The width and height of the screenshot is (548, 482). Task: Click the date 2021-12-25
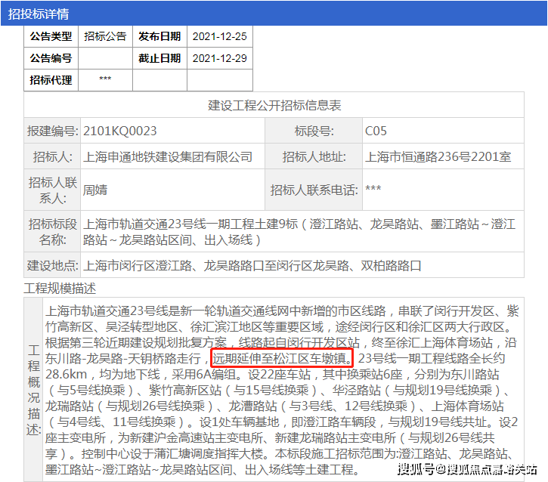[x=220, y=36]
